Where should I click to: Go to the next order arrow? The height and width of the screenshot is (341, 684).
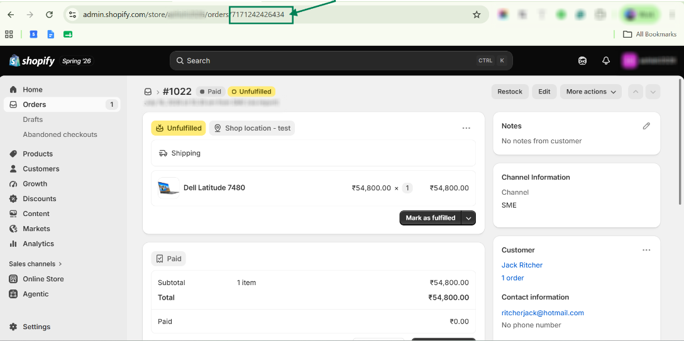click(653, 92)
